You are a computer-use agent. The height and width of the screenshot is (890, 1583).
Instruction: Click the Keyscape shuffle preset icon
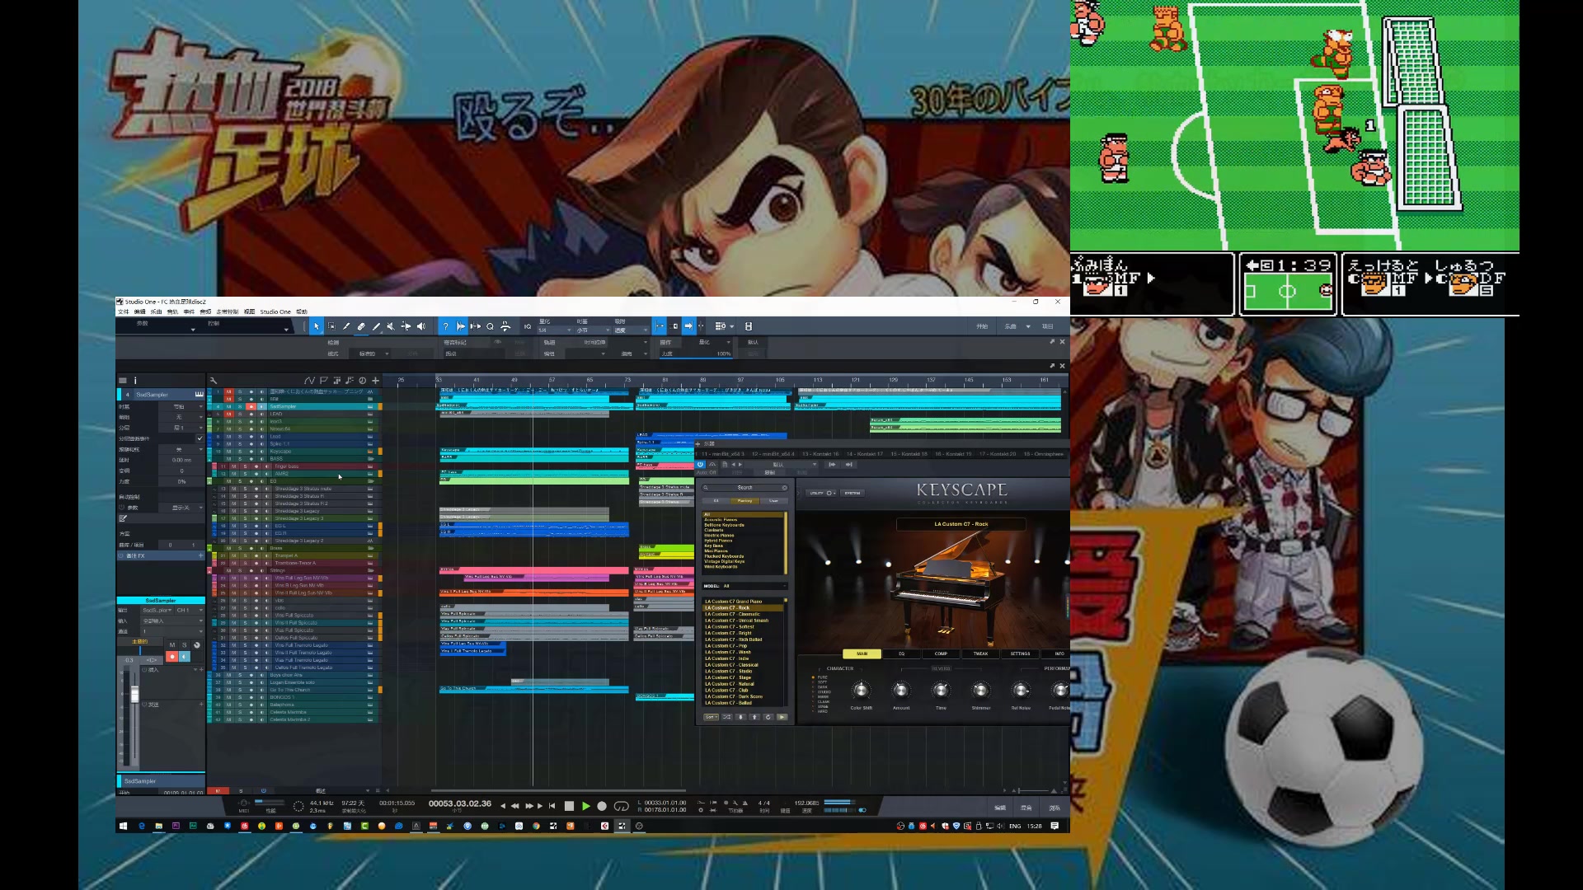pyautogui.click(x=727, y=717)
